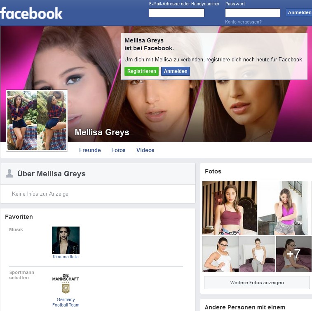Open the Videos tab
312x311 pixels.
tap(145, 150)
